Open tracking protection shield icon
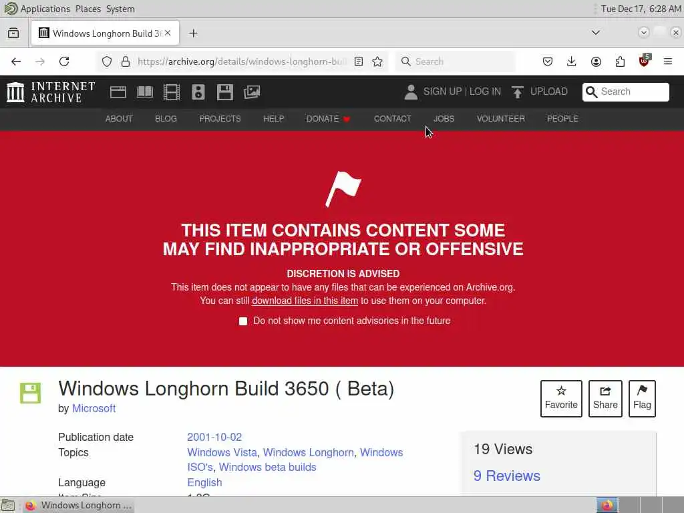The width and height of the screenshot is (684, 513). click(106, 61)
